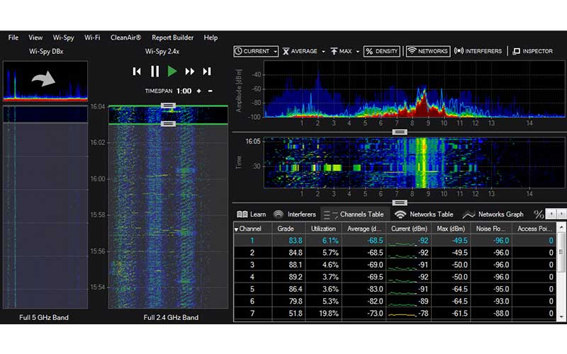Open the File menu
The height and width of the screenshot is (354, 567).
click(x=13, y=38)
